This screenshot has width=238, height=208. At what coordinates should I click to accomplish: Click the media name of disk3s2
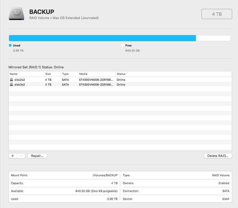click(96, 85)
